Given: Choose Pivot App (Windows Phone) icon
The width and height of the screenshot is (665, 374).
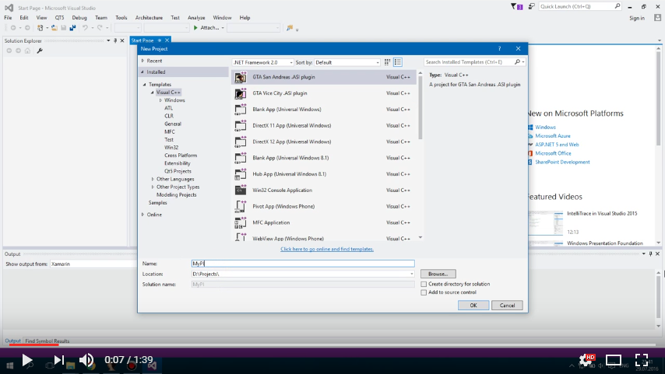Looking at the screenshot, I should (241, 206).
